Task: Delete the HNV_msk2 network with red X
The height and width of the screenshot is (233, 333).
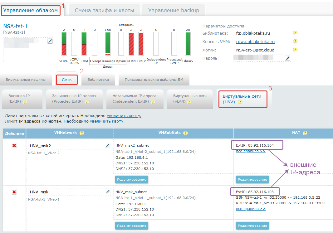Action: (14, 146)
